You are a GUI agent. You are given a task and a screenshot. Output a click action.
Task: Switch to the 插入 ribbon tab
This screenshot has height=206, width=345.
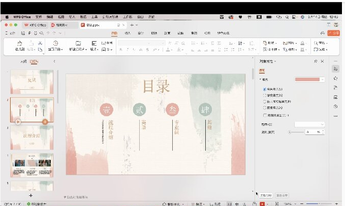coord(128,33)
